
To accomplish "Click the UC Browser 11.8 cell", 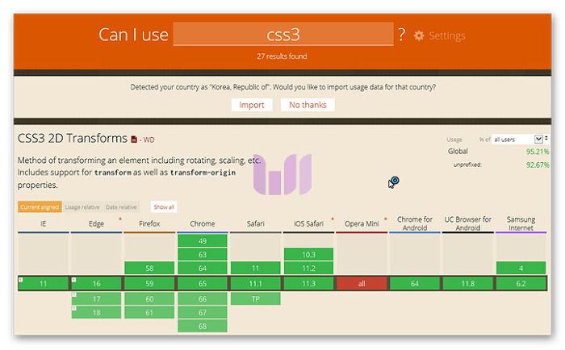I will point(467,283).
